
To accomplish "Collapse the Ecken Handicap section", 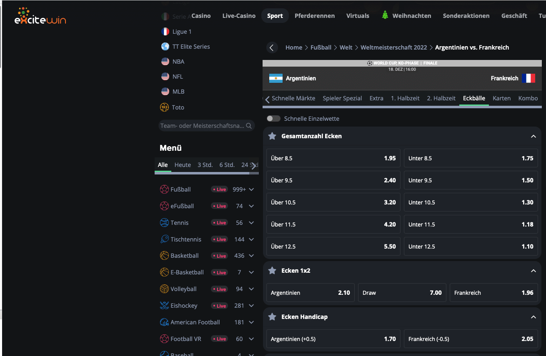I will pyautogui.click(x=533, y=317).
